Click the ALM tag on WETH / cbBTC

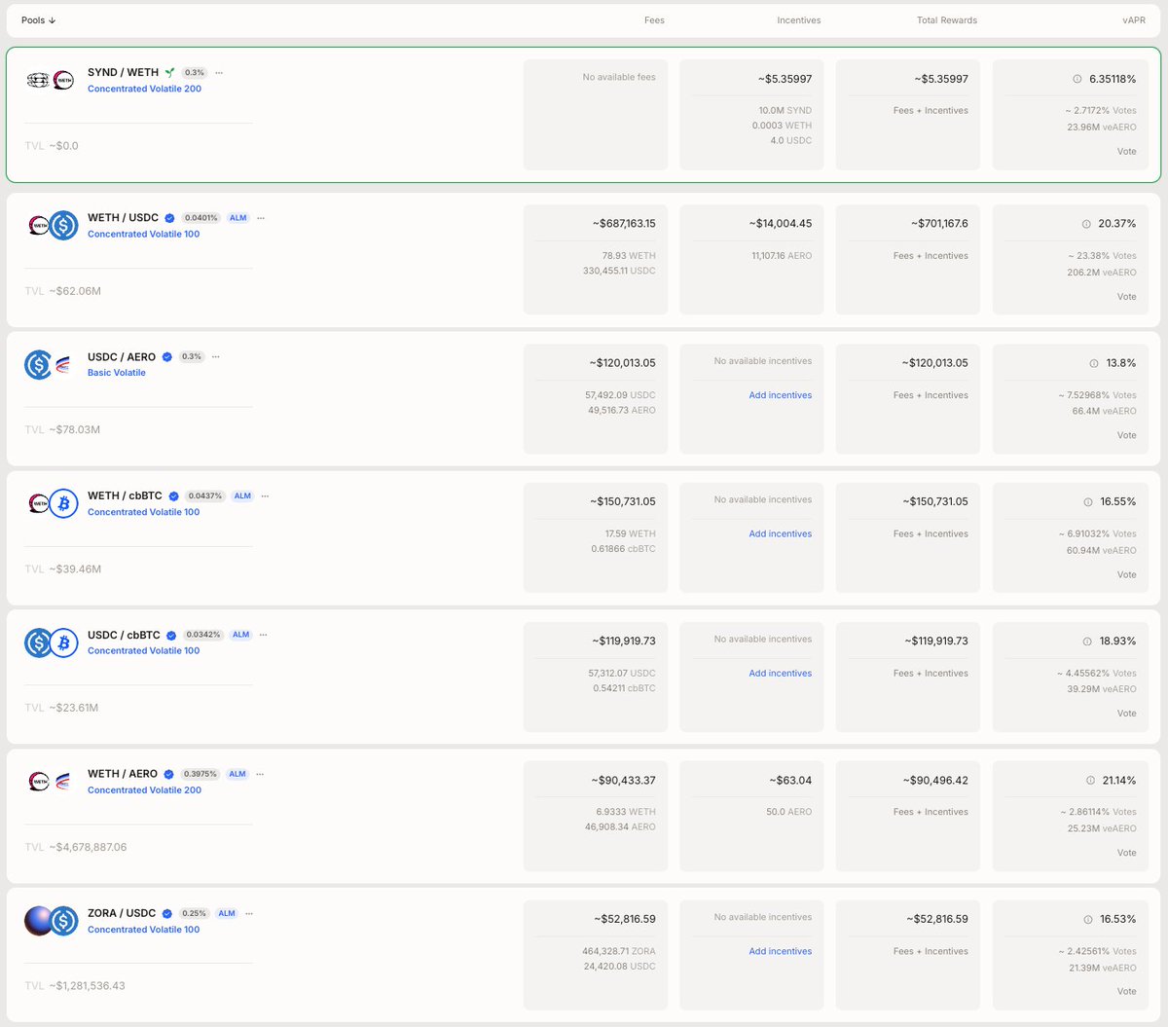242,496
